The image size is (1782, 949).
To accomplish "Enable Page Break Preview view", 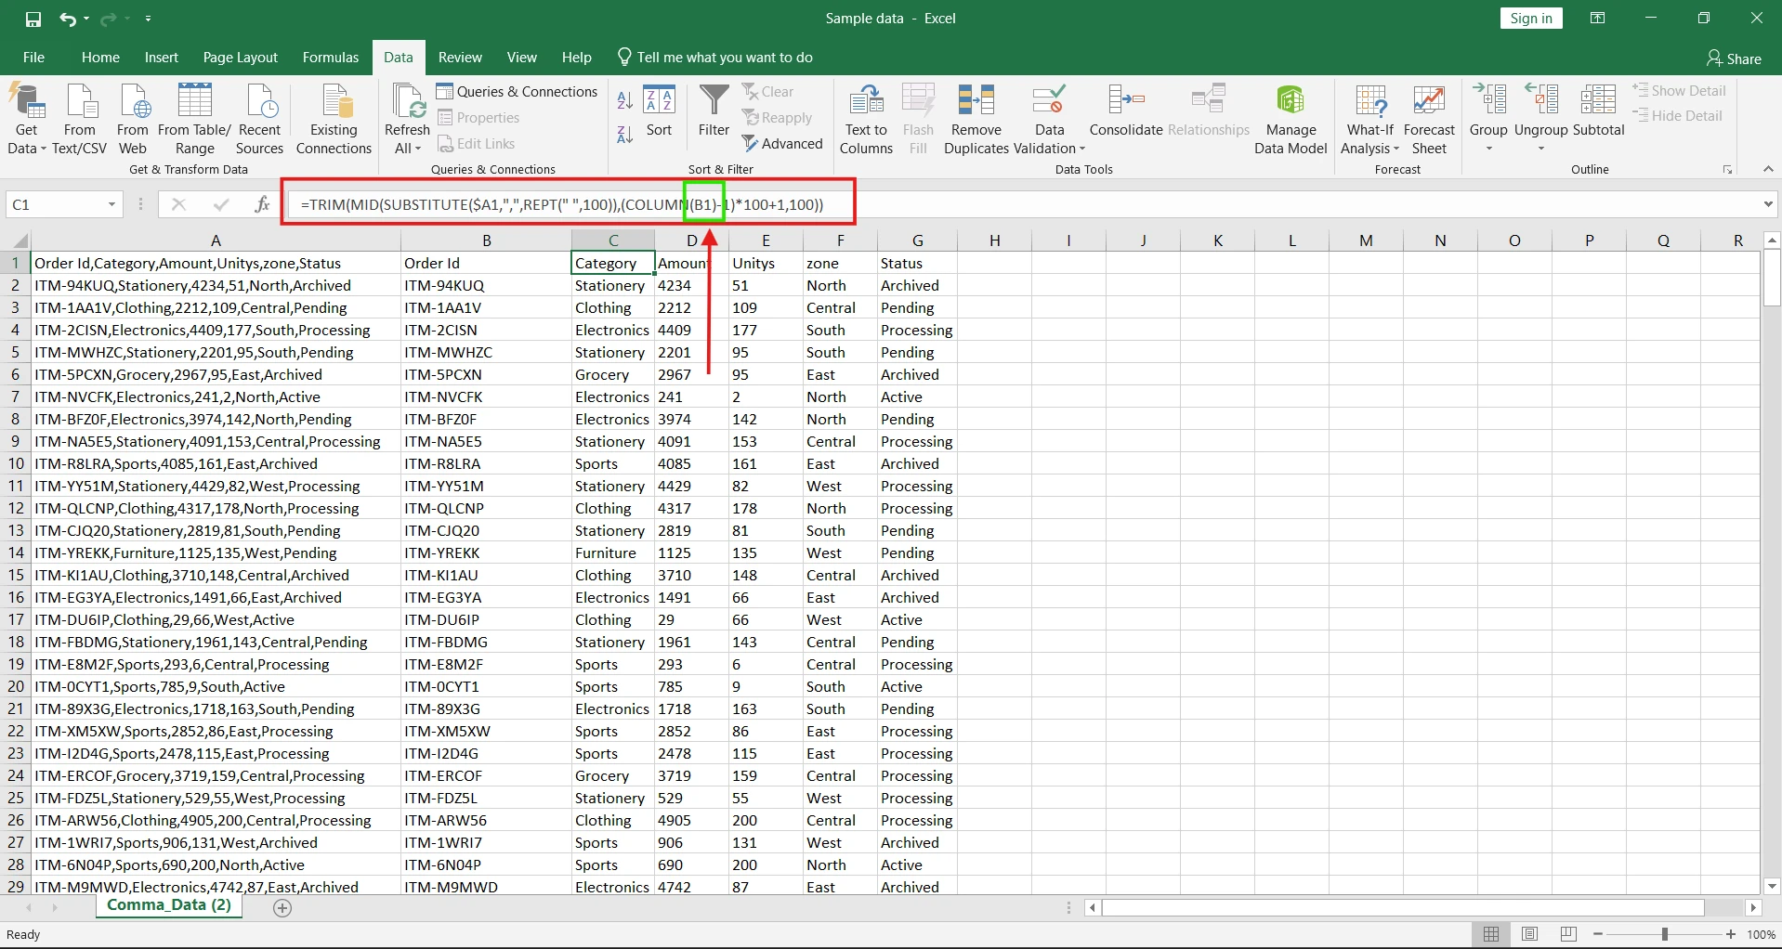I will pos(1568,934).
